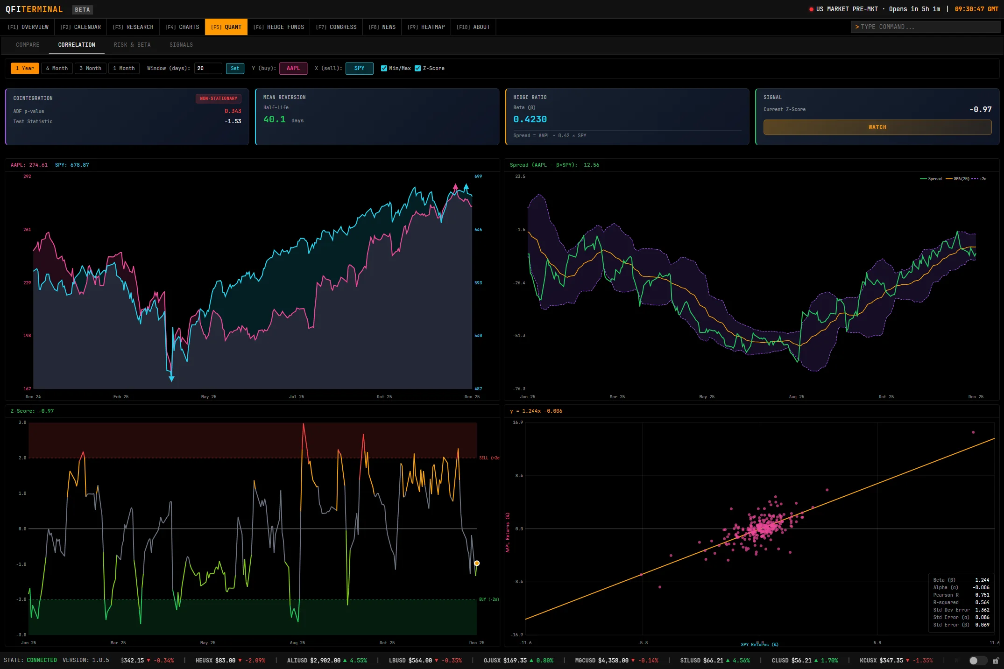Screen dimensions: 1004x669
Task: Uncheck the Min/Max option
Action: (384, 68)
